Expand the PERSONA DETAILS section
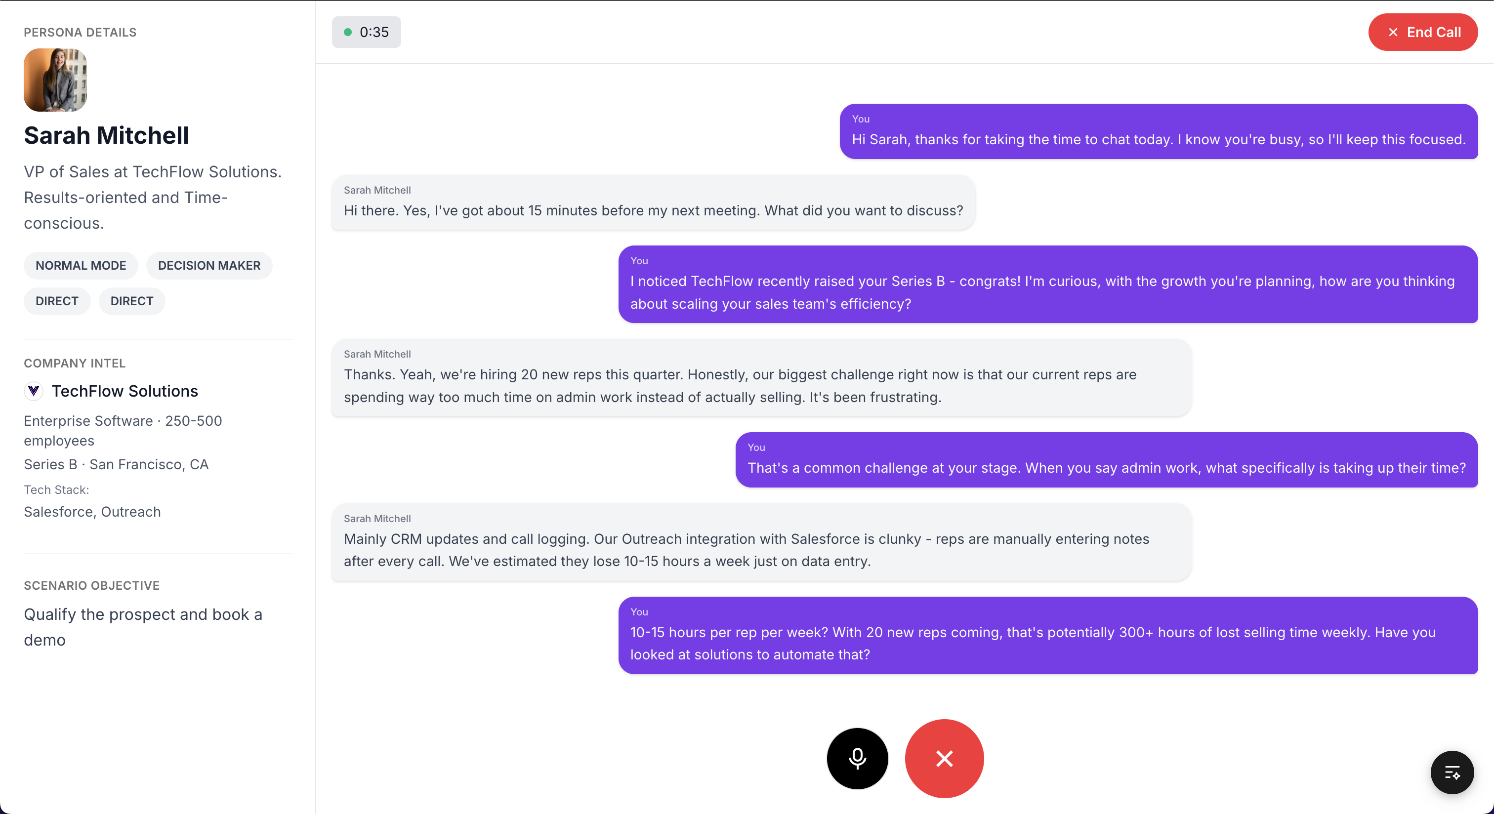This screenshot has height=814, width=1494. coord(80,33)
